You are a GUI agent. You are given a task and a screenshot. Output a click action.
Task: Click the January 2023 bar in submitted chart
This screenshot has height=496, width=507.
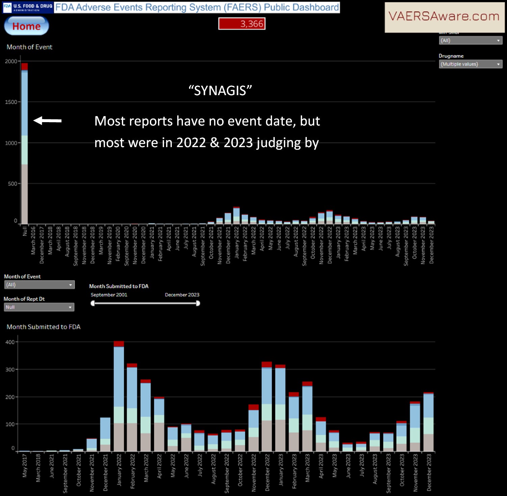[x=280, y=408]
